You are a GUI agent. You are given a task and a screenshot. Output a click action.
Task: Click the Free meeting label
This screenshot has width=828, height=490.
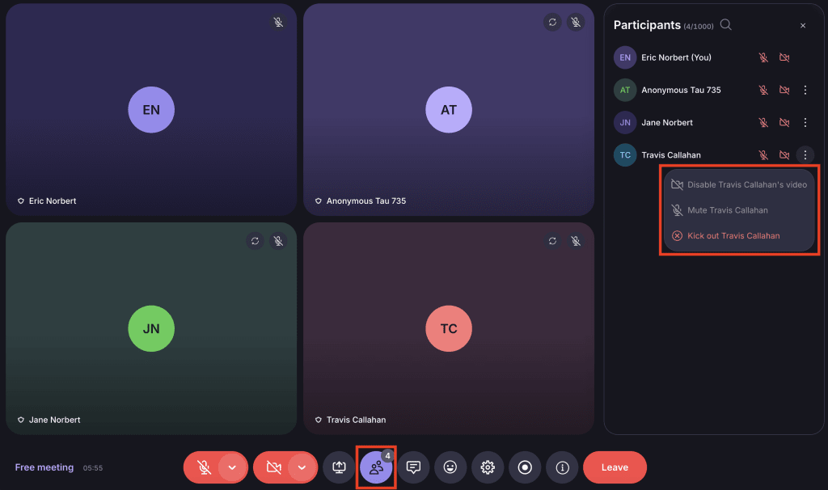tap(44, 467)
